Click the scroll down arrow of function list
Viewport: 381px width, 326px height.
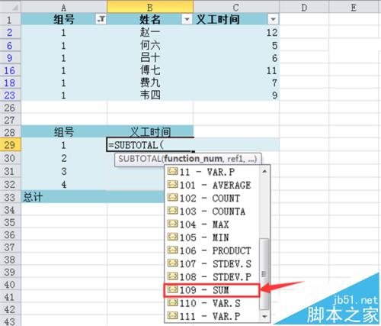(264, 317)
